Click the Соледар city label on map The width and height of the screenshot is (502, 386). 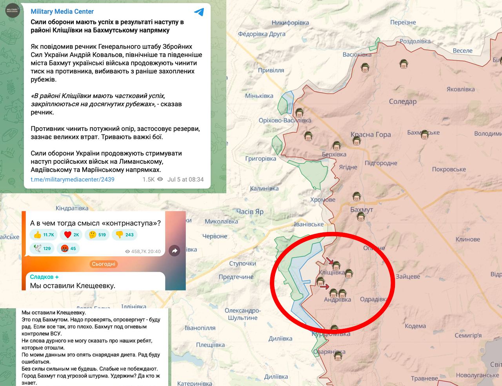(x=402, y=101)
